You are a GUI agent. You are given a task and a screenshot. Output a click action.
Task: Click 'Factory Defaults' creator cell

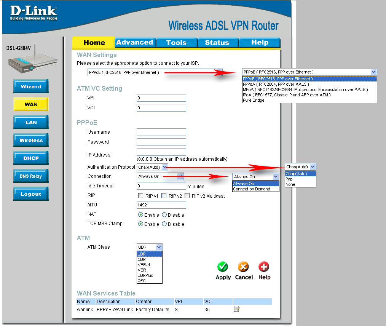click(152, 310)
